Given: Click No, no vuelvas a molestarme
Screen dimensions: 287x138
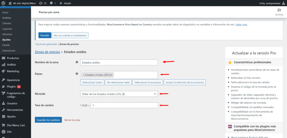Looking at the screenshot, I should (x=70, y=35).
